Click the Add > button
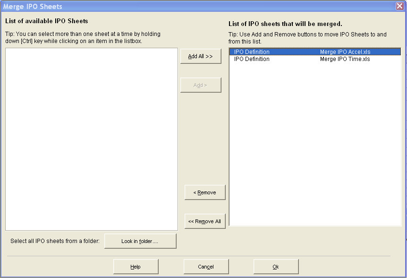This screenshot has height=278, width=407. 201,85
